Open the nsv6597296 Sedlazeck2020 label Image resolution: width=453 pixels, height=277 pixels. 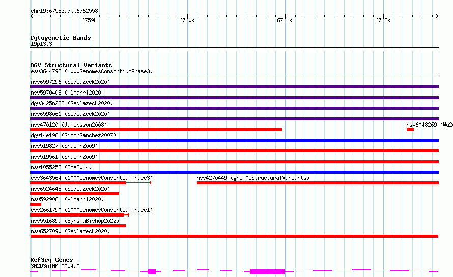point(70,82)
